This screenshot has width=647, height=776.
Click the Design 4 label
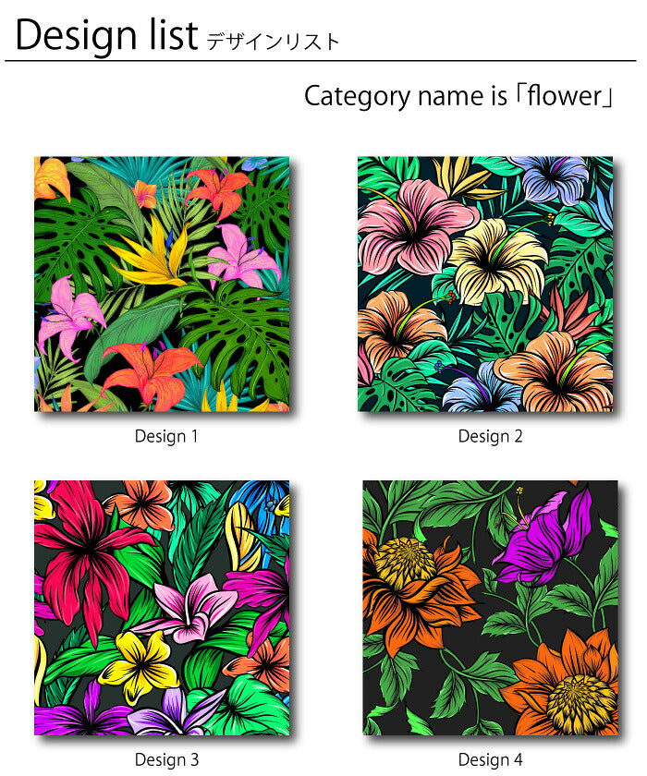click(x=490, y=759)
